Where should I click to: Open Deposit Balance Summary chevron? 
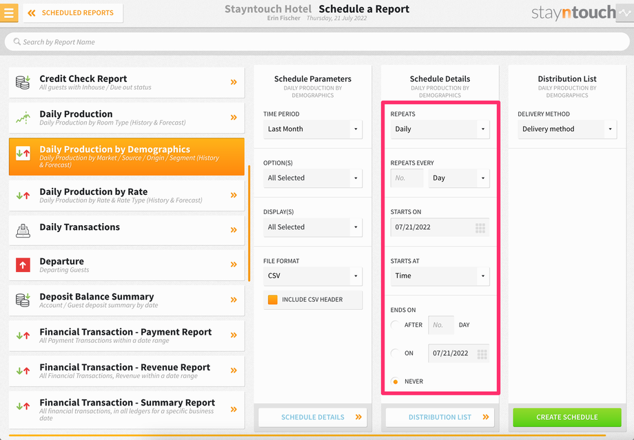tap(234, 300)
